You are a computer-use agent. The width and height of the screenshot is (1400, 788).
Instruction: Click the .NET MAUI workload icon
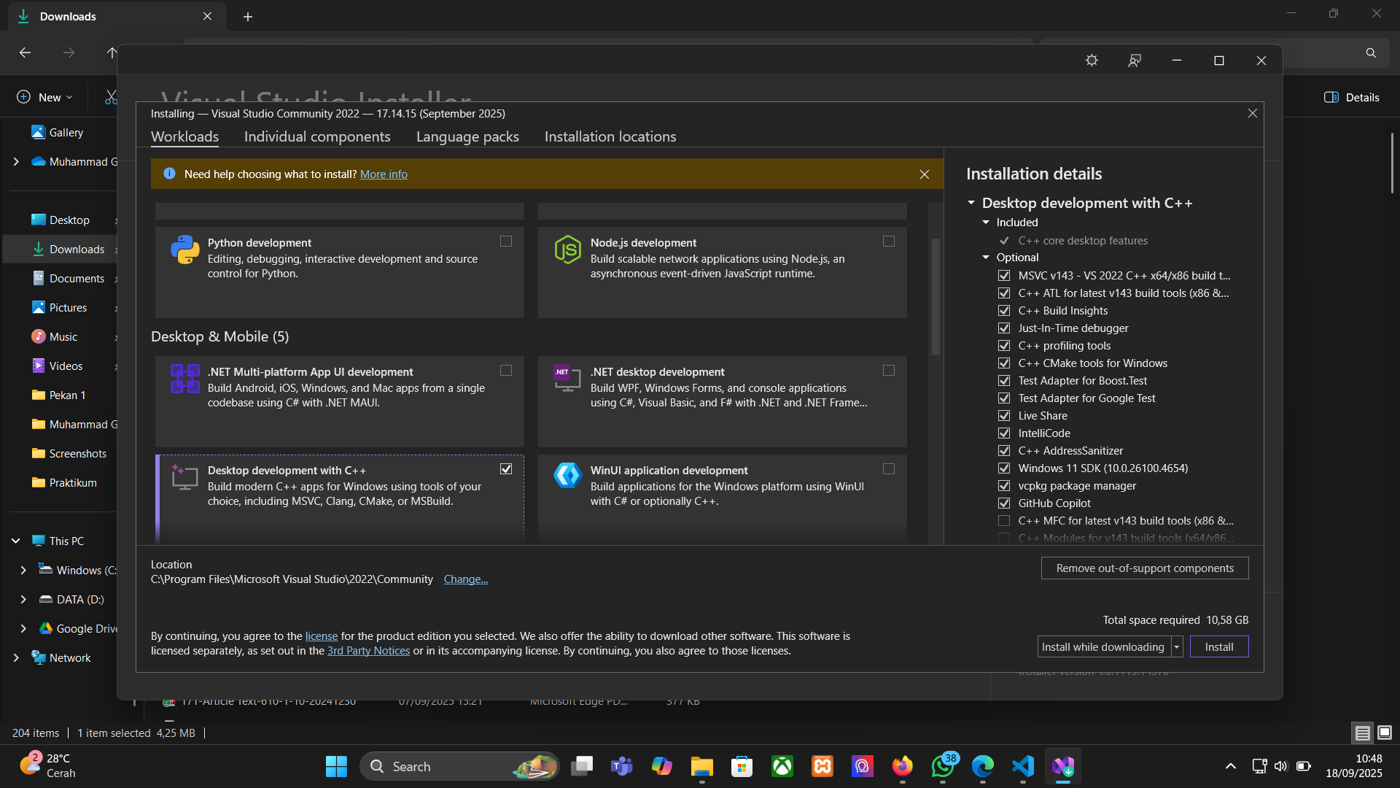coord(184,379)
